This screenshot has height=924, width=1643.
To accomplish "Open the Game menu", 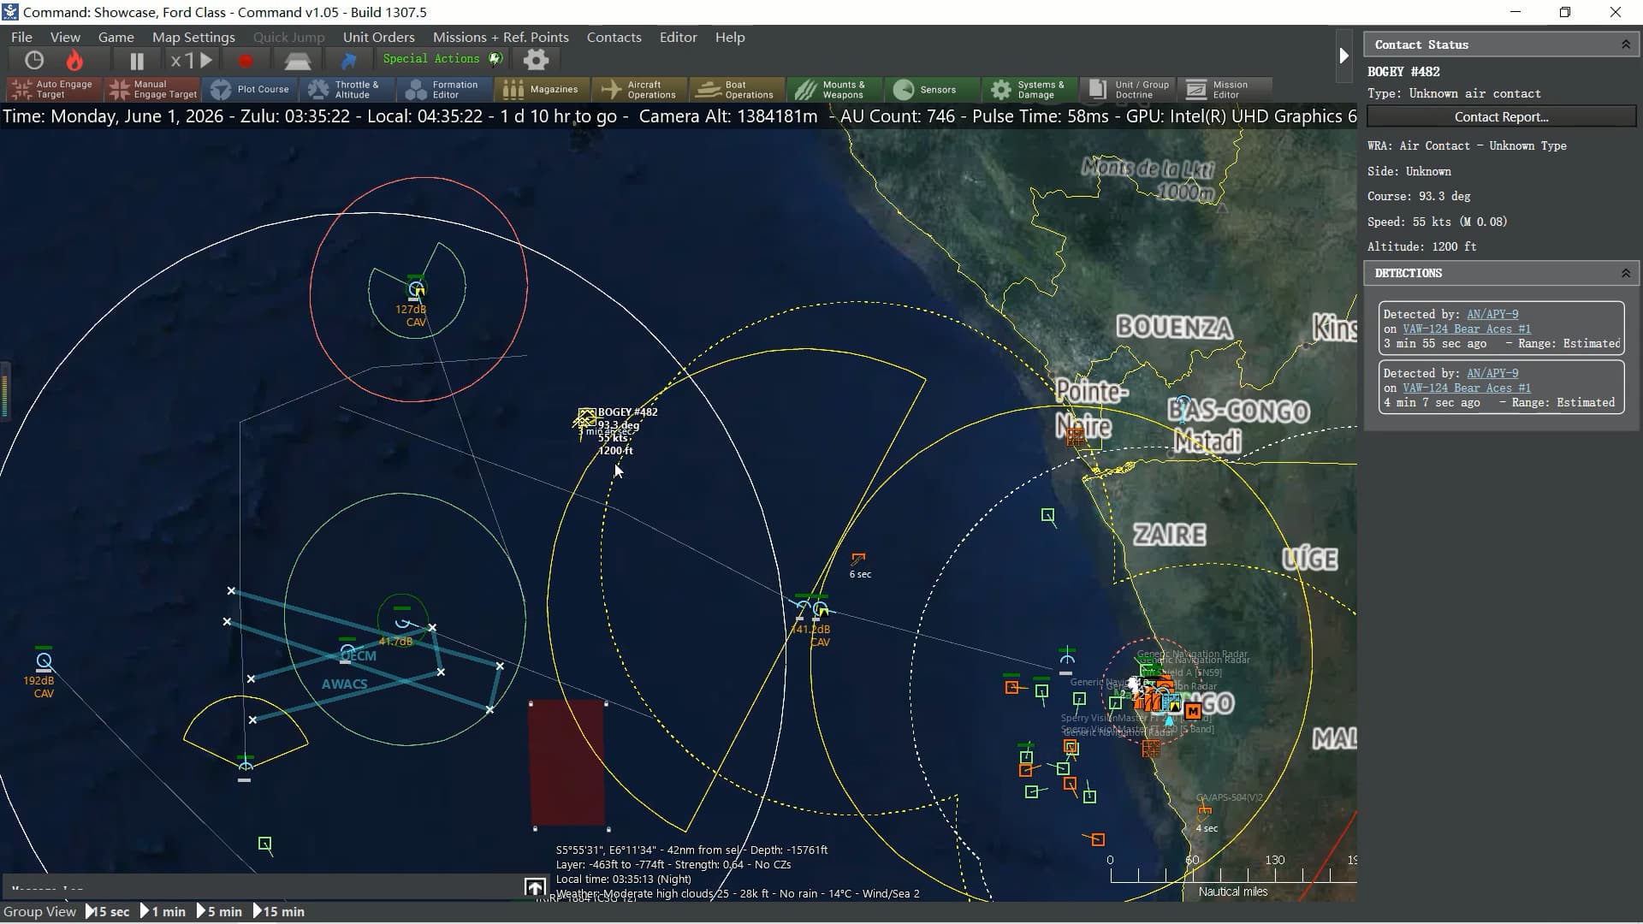I will pyautogui.click(x=116, y=37).
